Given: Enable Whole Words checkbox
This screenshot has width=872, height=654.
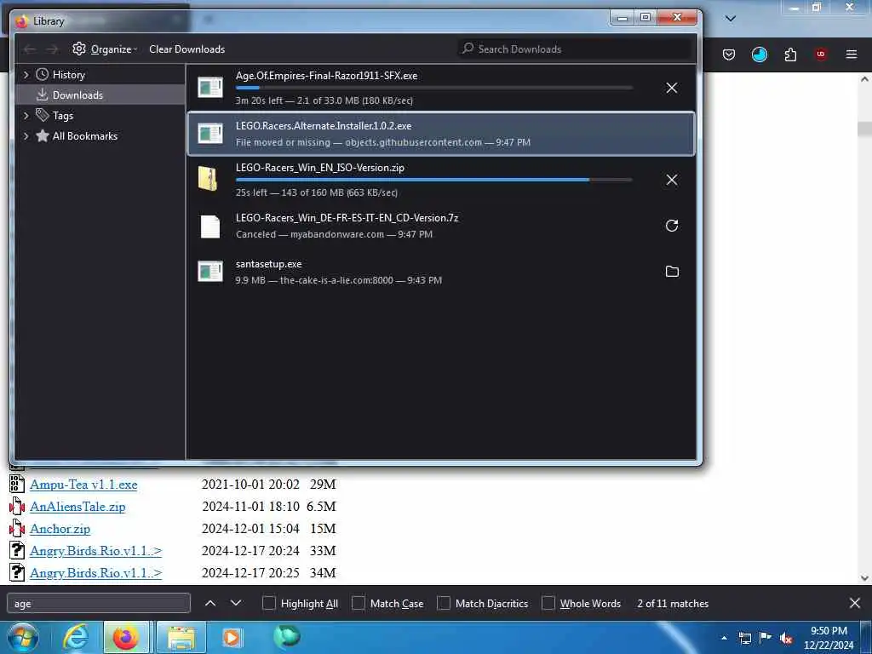Looking at the screenshot, I should tap(548, 603).
